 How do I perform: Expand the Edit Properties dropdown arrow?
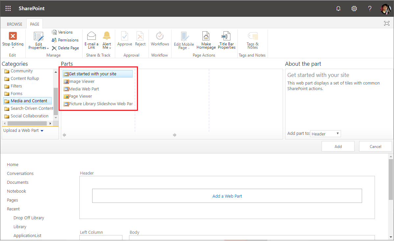coord(48,48)
